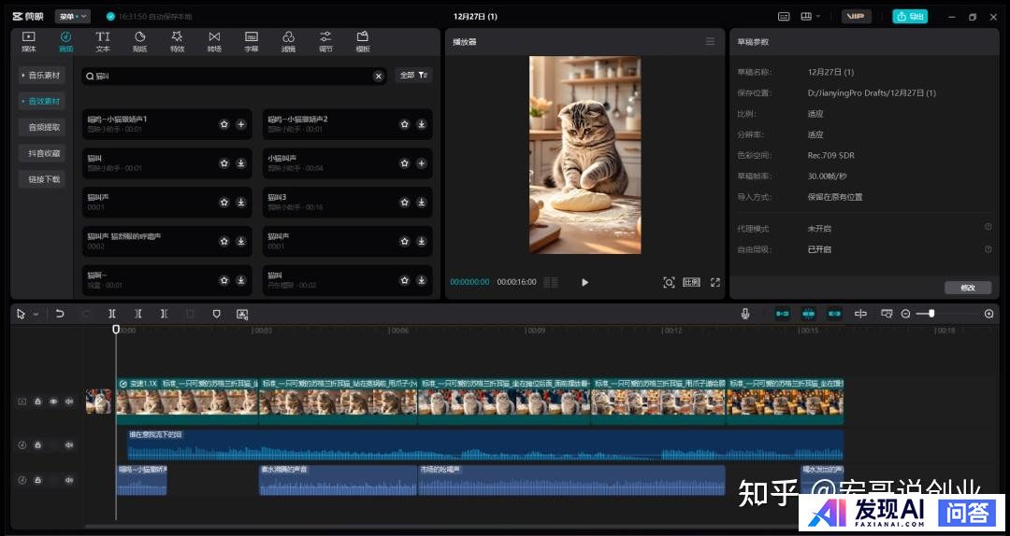1010x536 pixels.
Task: Zoom out the timeline with minus
Action: [905, 314]
